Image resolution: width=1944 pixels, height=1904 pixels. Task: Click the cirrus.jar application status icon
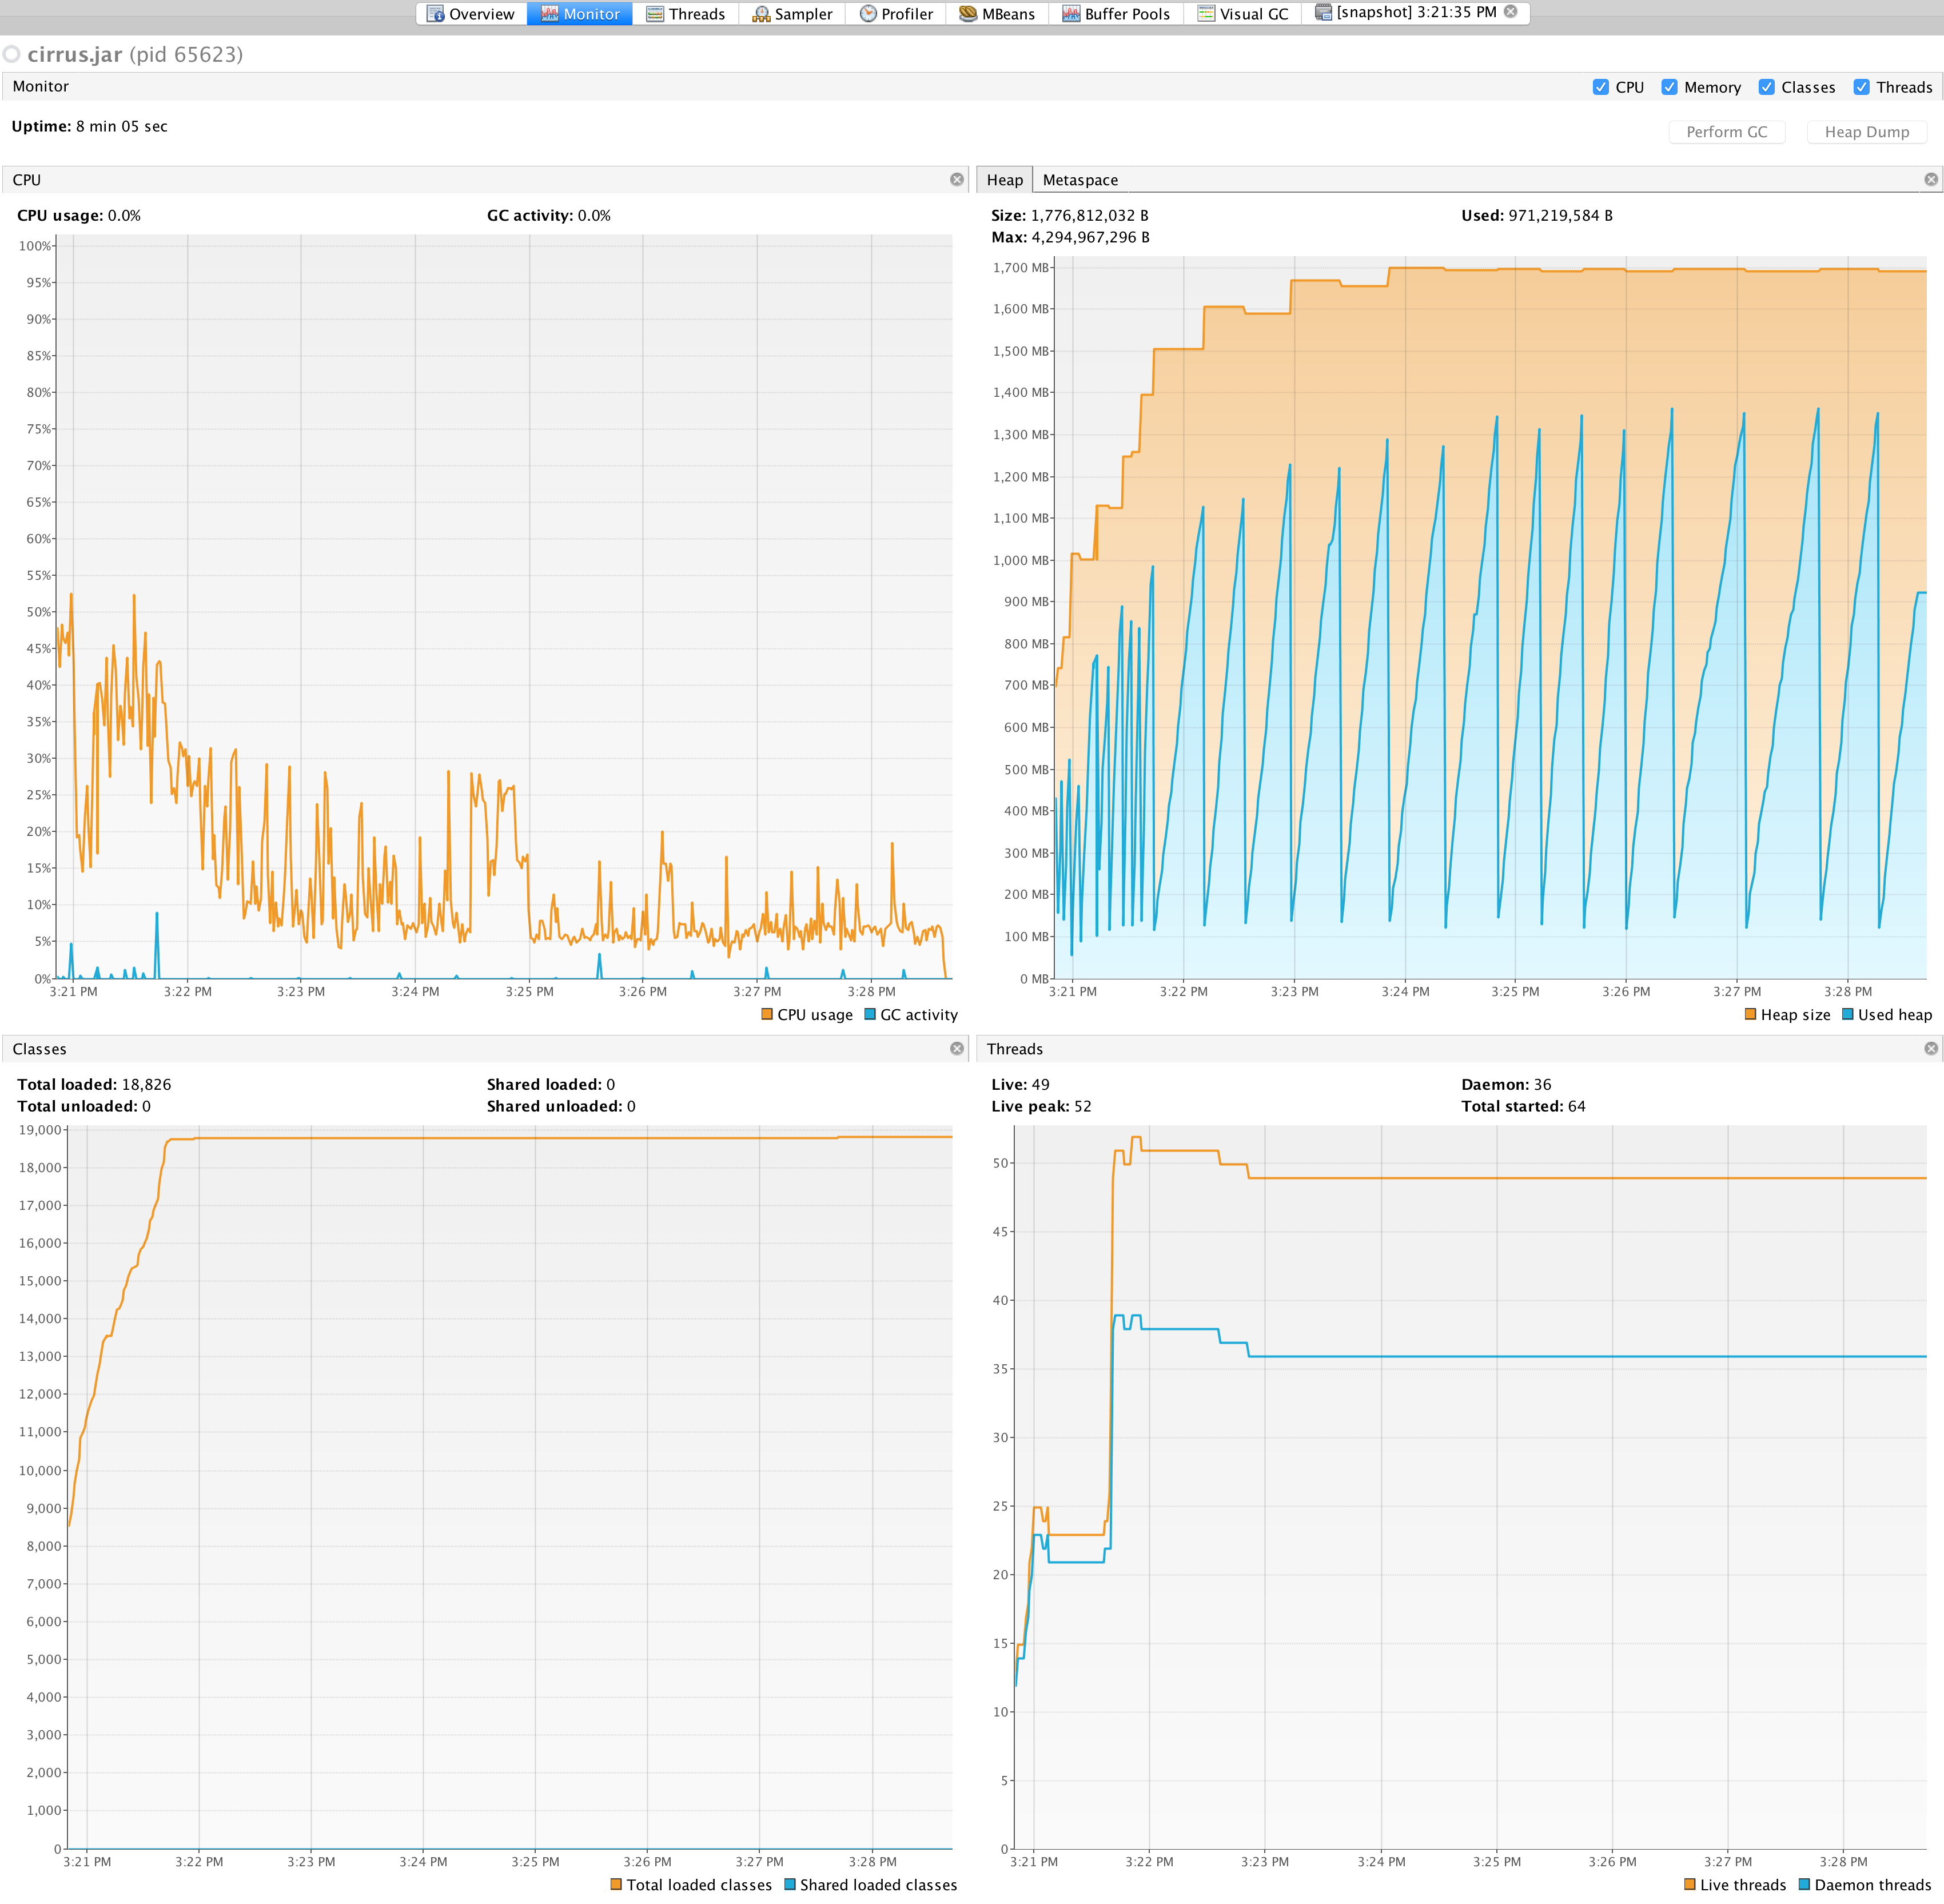[x=11, y=54]
